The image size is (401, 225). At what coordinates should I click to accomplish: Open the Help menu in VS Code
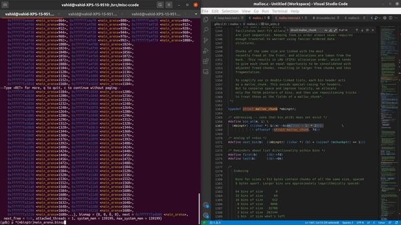click(x=295, y=11)
